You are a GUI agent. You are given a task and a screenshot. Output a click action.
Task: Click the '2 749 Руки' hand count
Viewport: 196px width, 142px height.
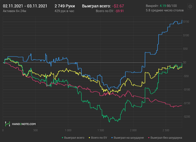tap(65, 6)
